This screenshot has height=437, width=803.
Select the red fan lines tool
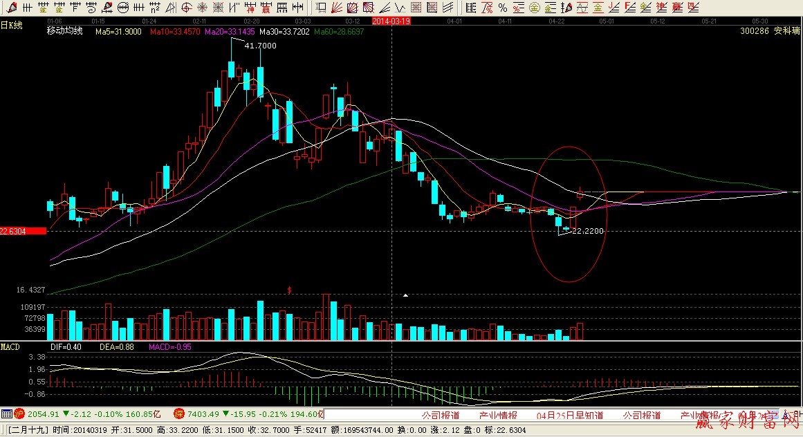(336, 8)
